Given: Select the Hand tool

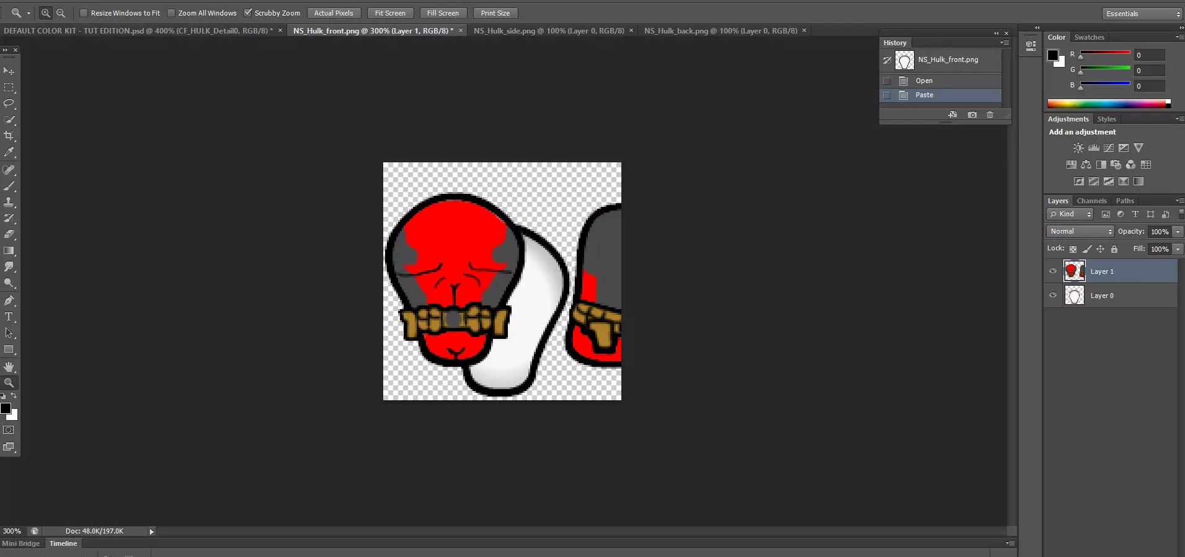Looking at the screenshot, I should (9, 367).
